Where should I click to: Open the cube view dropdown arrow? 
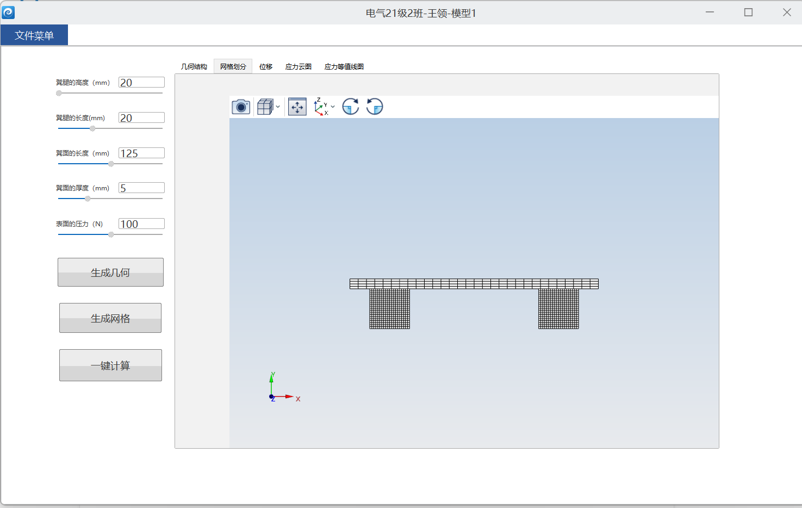pos(278,107)
